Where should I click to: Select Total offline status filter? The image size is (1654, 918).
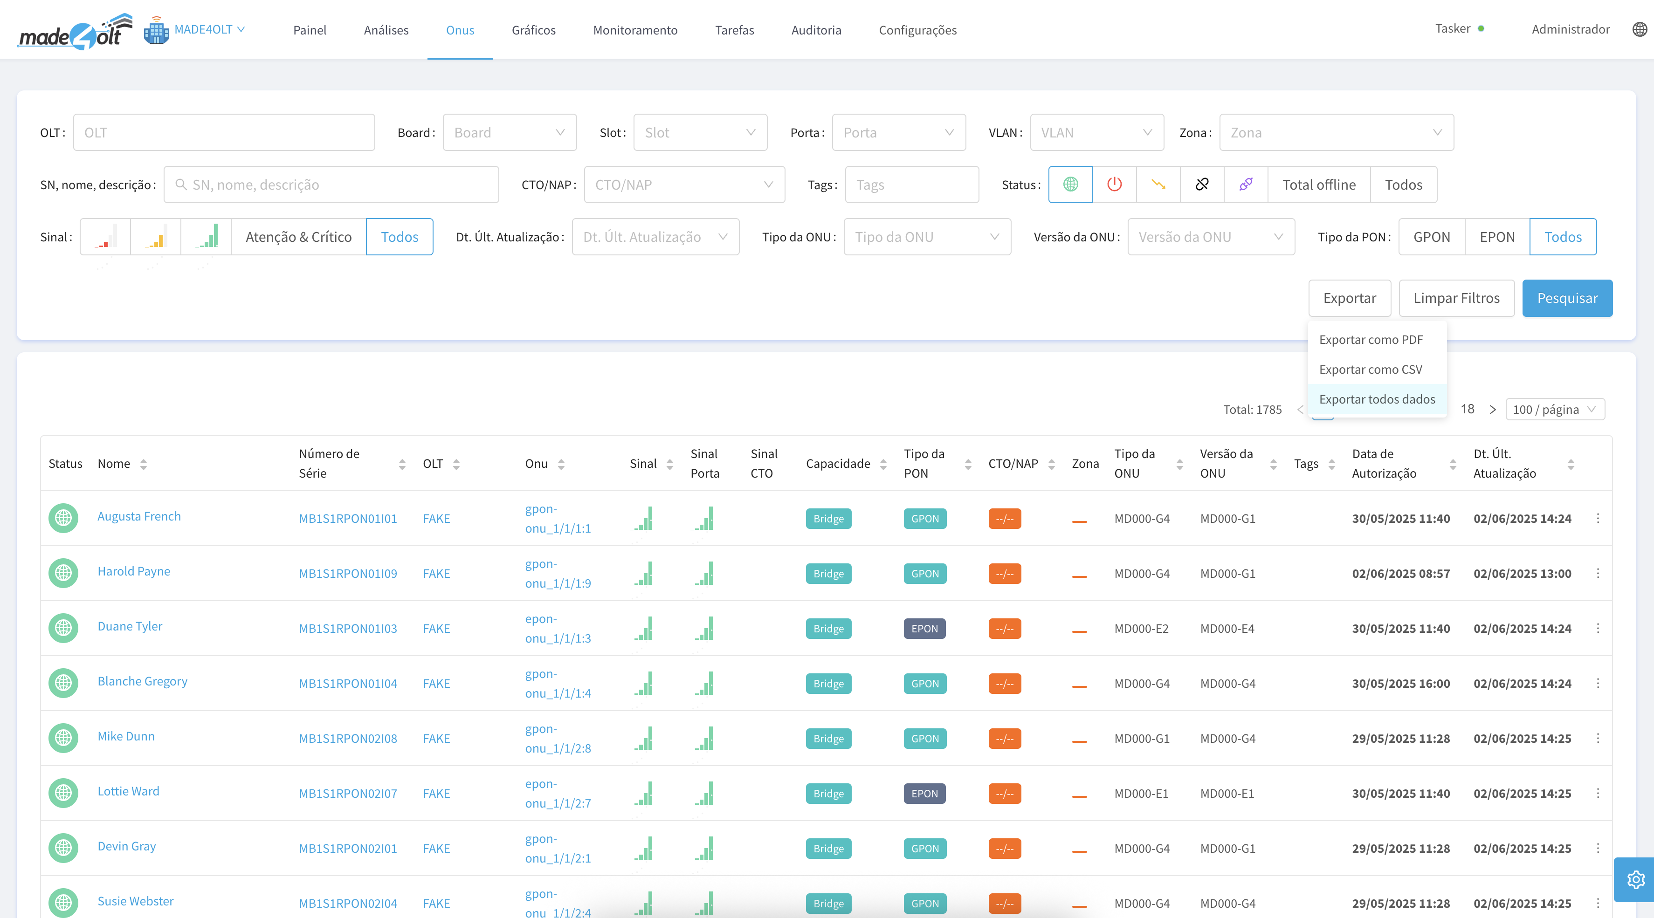pyautogui.click(x=1319, y=185)
